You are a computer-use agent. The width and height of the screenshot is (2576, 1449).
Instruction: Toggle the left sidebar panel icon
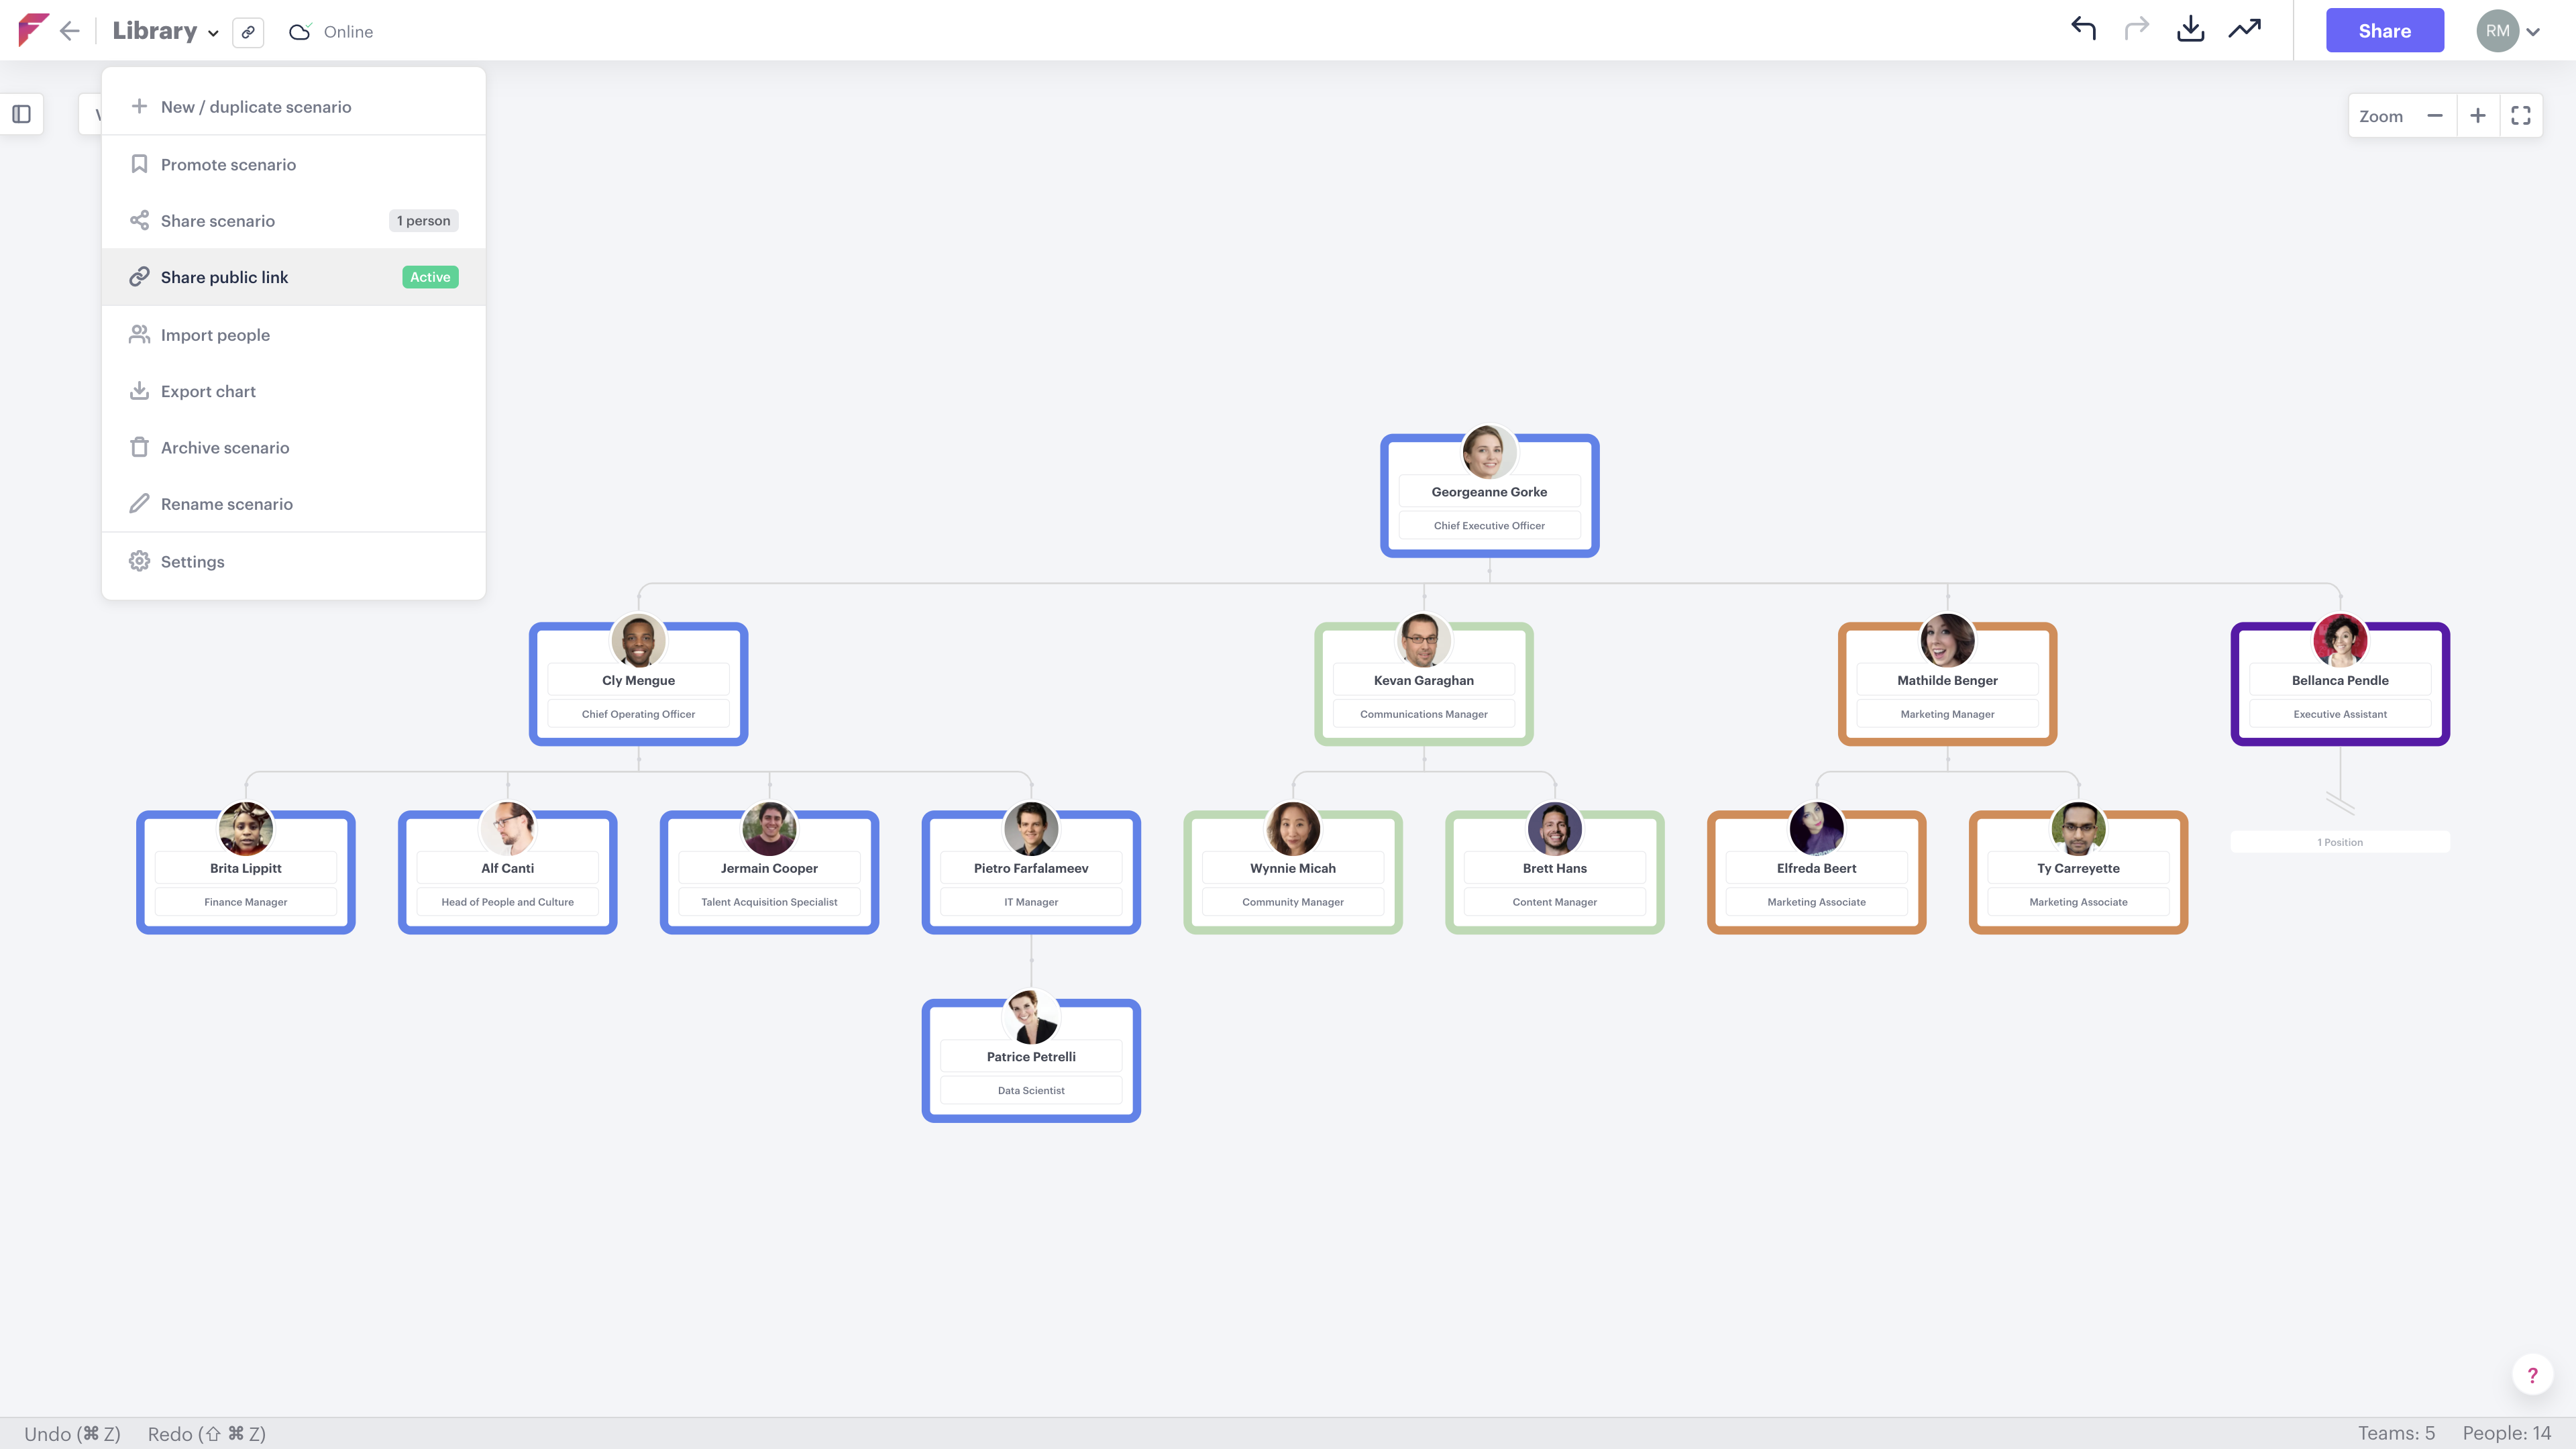pyautogui.click(x=22, y=114)
